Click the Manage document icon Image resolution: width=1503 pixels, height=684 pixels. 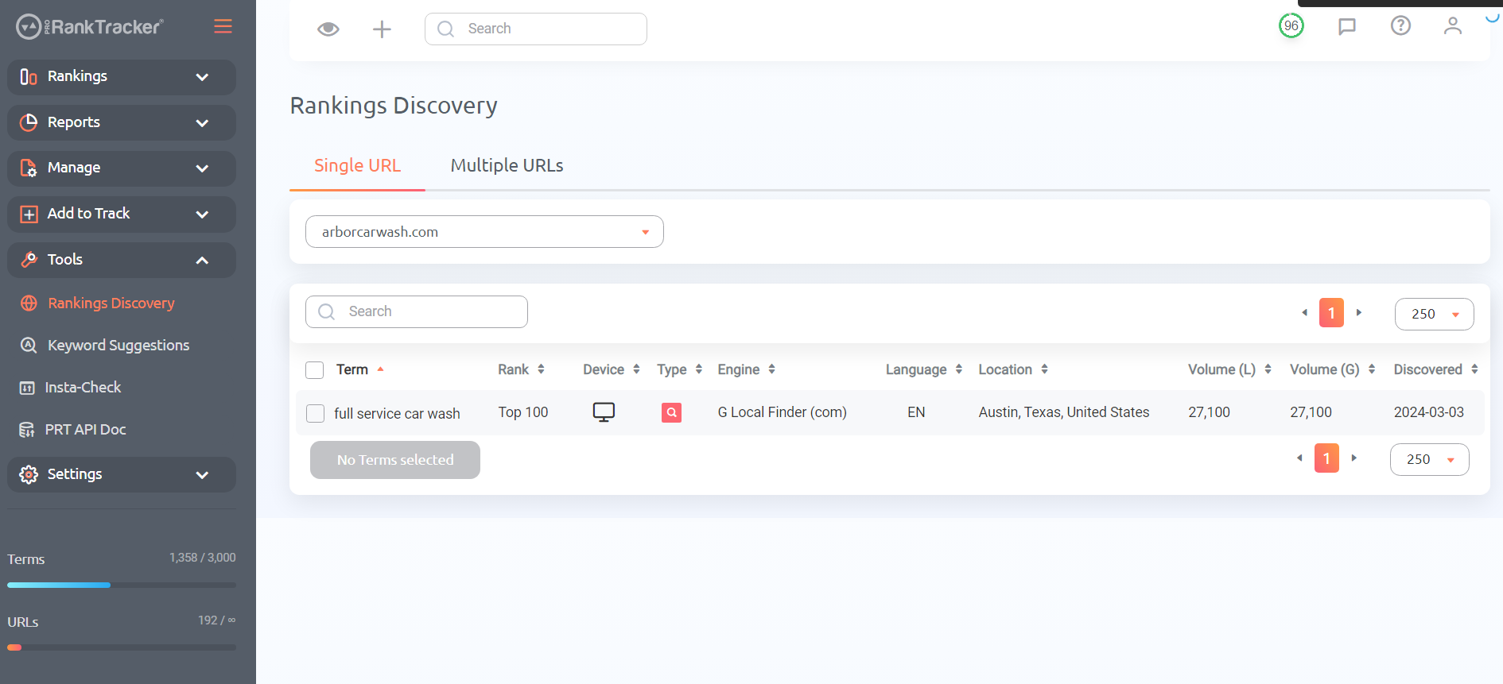tap(29, 168)
